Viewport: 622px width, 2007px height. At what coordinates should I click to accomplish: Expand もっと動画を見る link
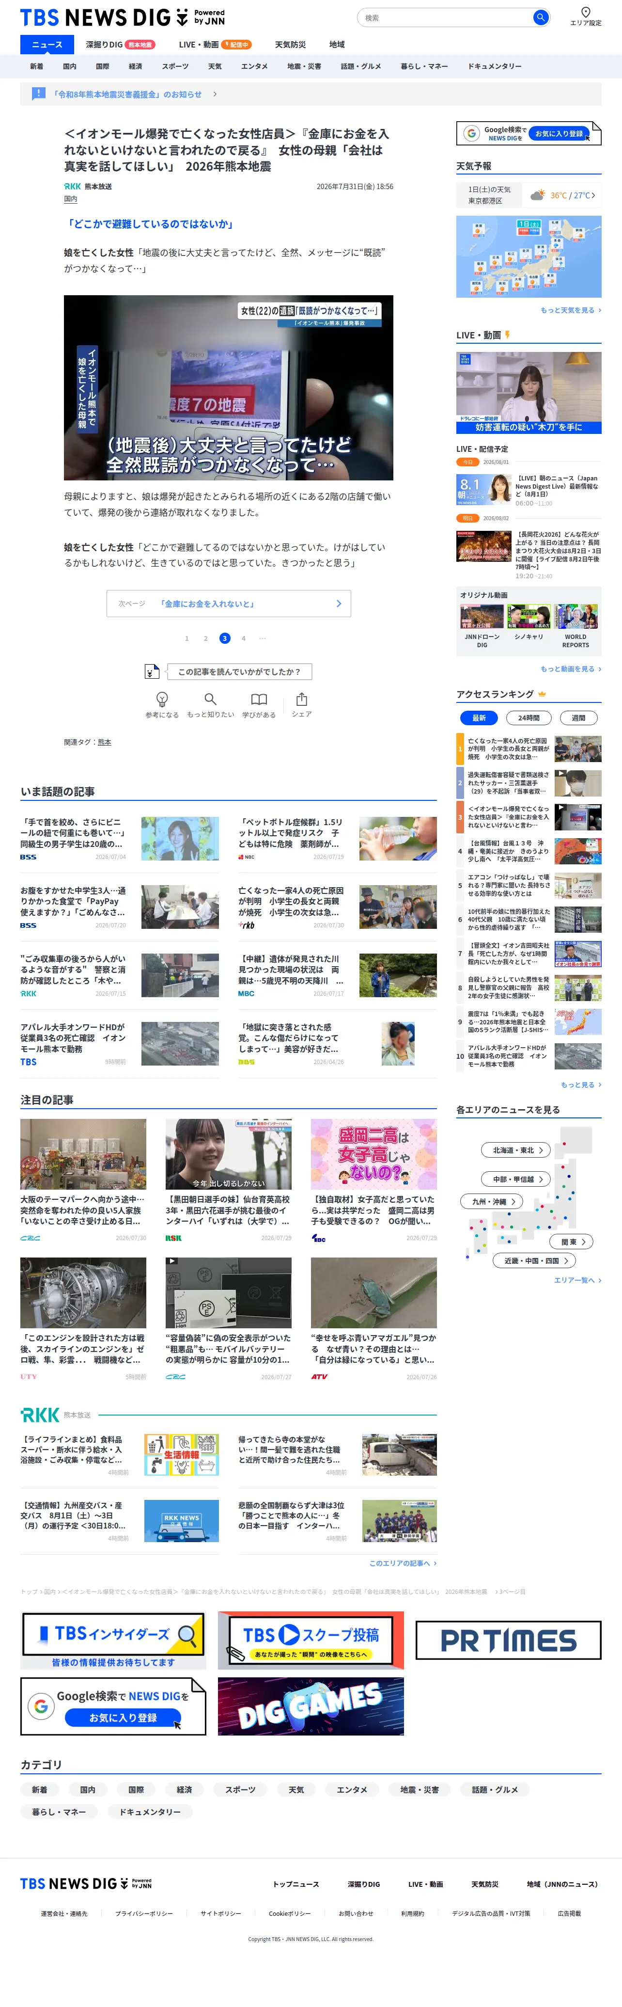(571, 669)
